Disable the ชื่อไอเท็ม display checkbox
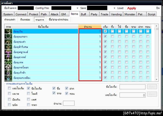Screen dimensions: 163x116 pos(29,88)
